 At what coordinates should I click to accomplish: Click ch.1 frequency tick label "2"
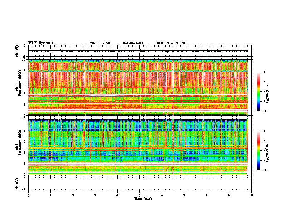pos(25,104)
